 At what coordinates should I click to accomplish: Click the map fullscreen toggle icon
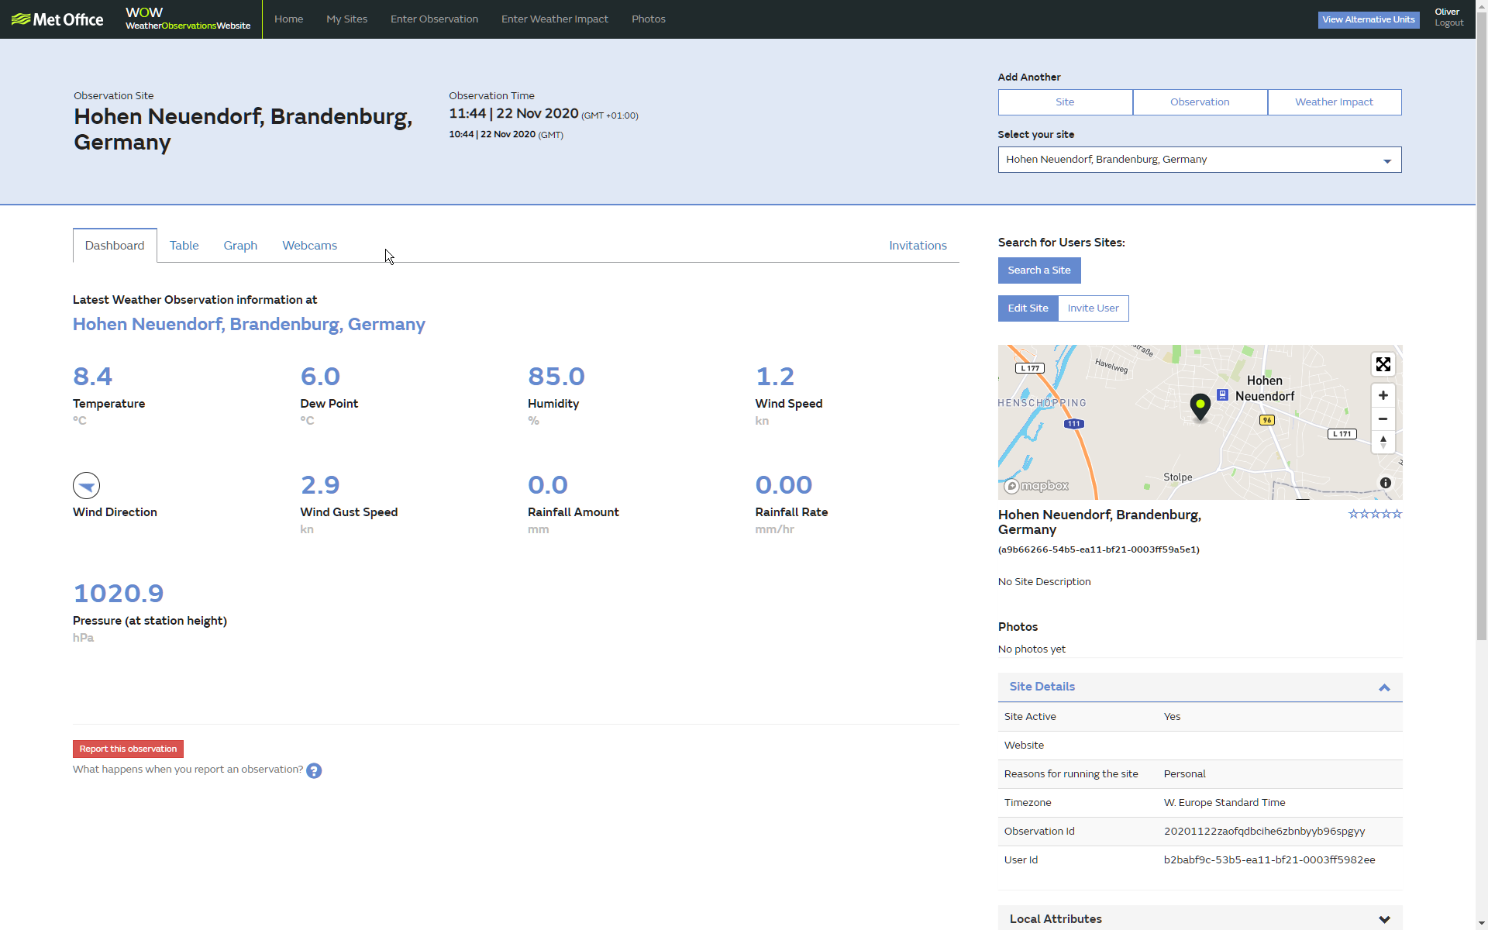pyautogui.click(x=1383, y=364)
